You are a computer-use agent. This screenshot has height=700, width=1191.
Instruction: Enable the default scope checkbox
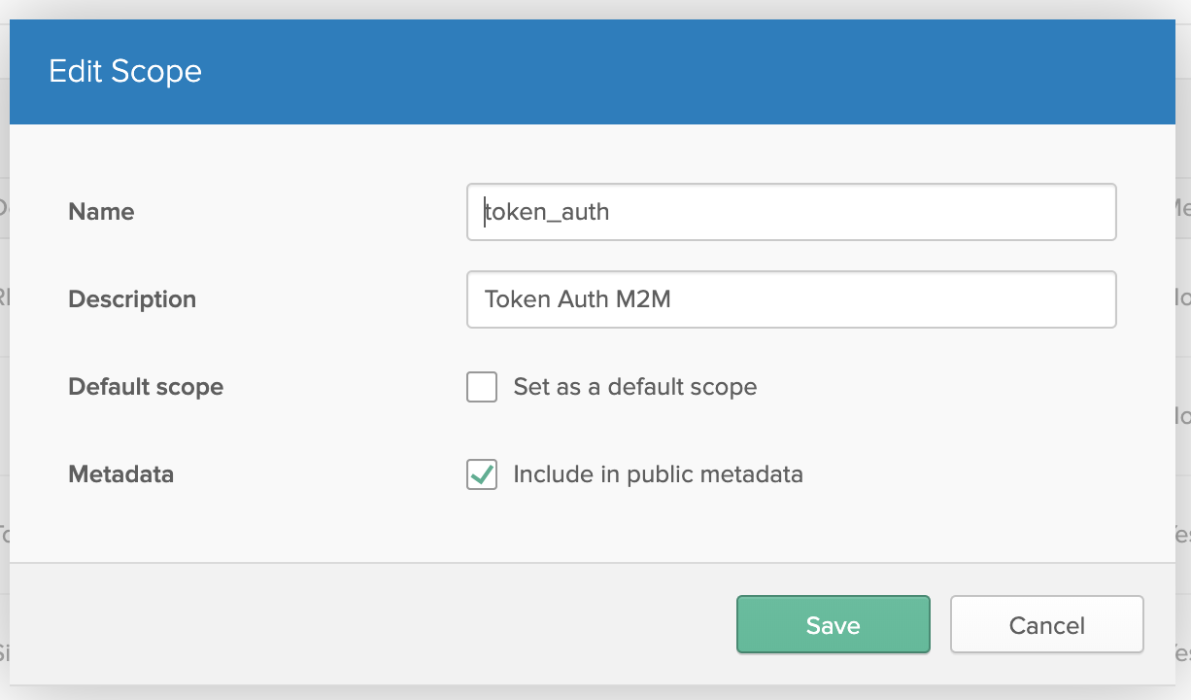482,387
